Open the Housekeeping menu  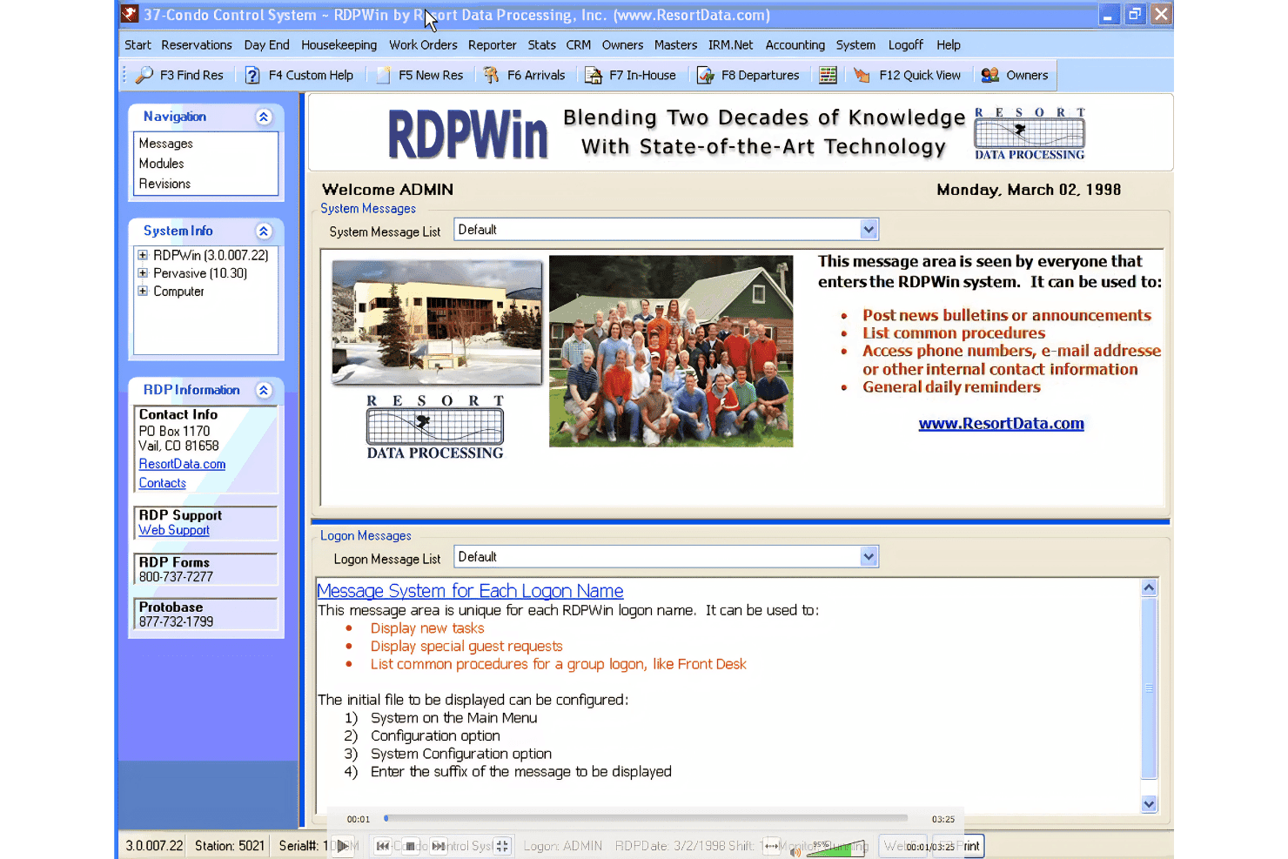[x=339, y=45]
